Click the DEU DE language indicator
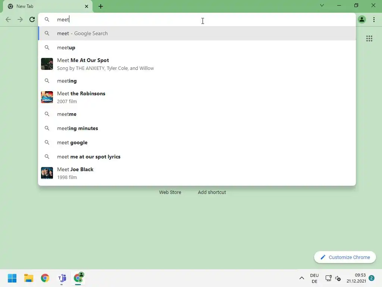Screen dimensions: 382x287 pos(314,278)
